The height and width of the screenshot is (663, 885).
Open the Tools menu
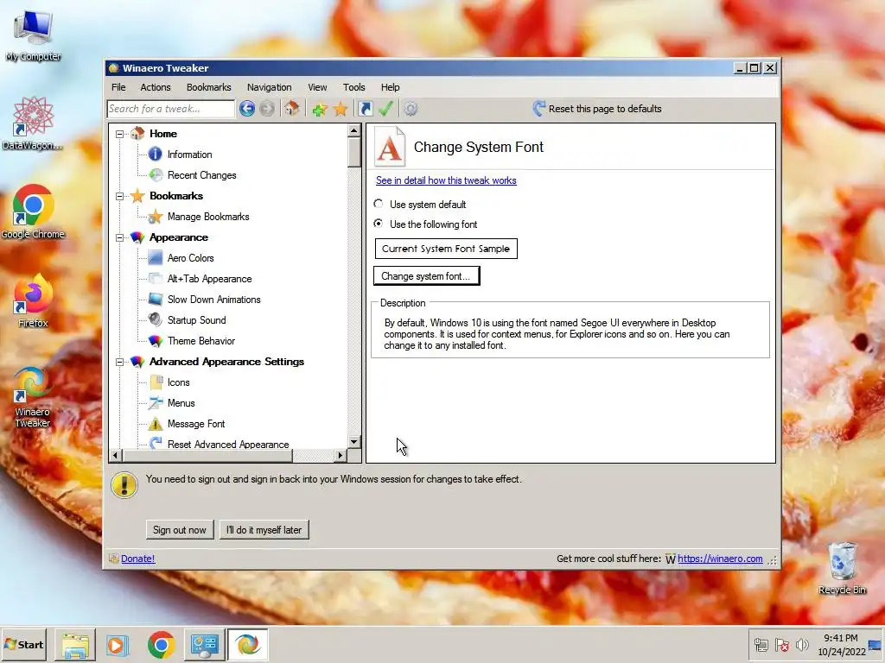(x=353, y=87)
